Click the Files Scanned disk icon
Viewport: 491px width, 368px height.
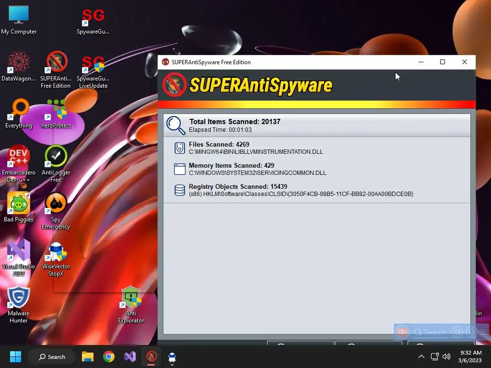[179, 148]
